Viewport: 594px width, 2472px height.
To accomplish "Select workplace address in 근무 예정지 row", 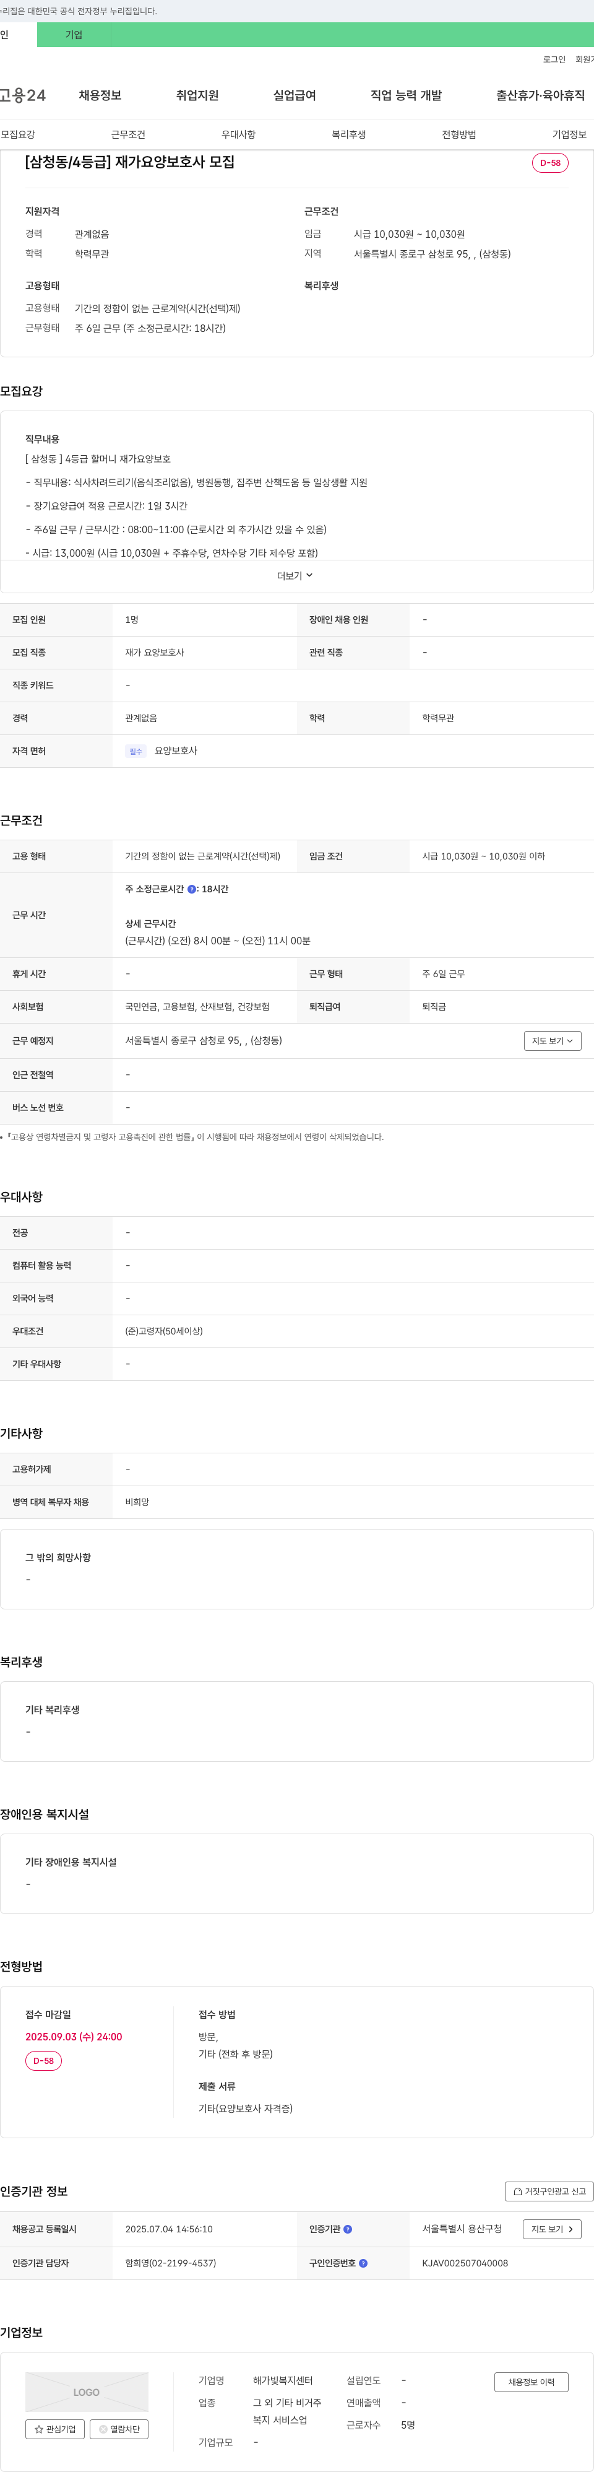I will (x=204, y=1040).
